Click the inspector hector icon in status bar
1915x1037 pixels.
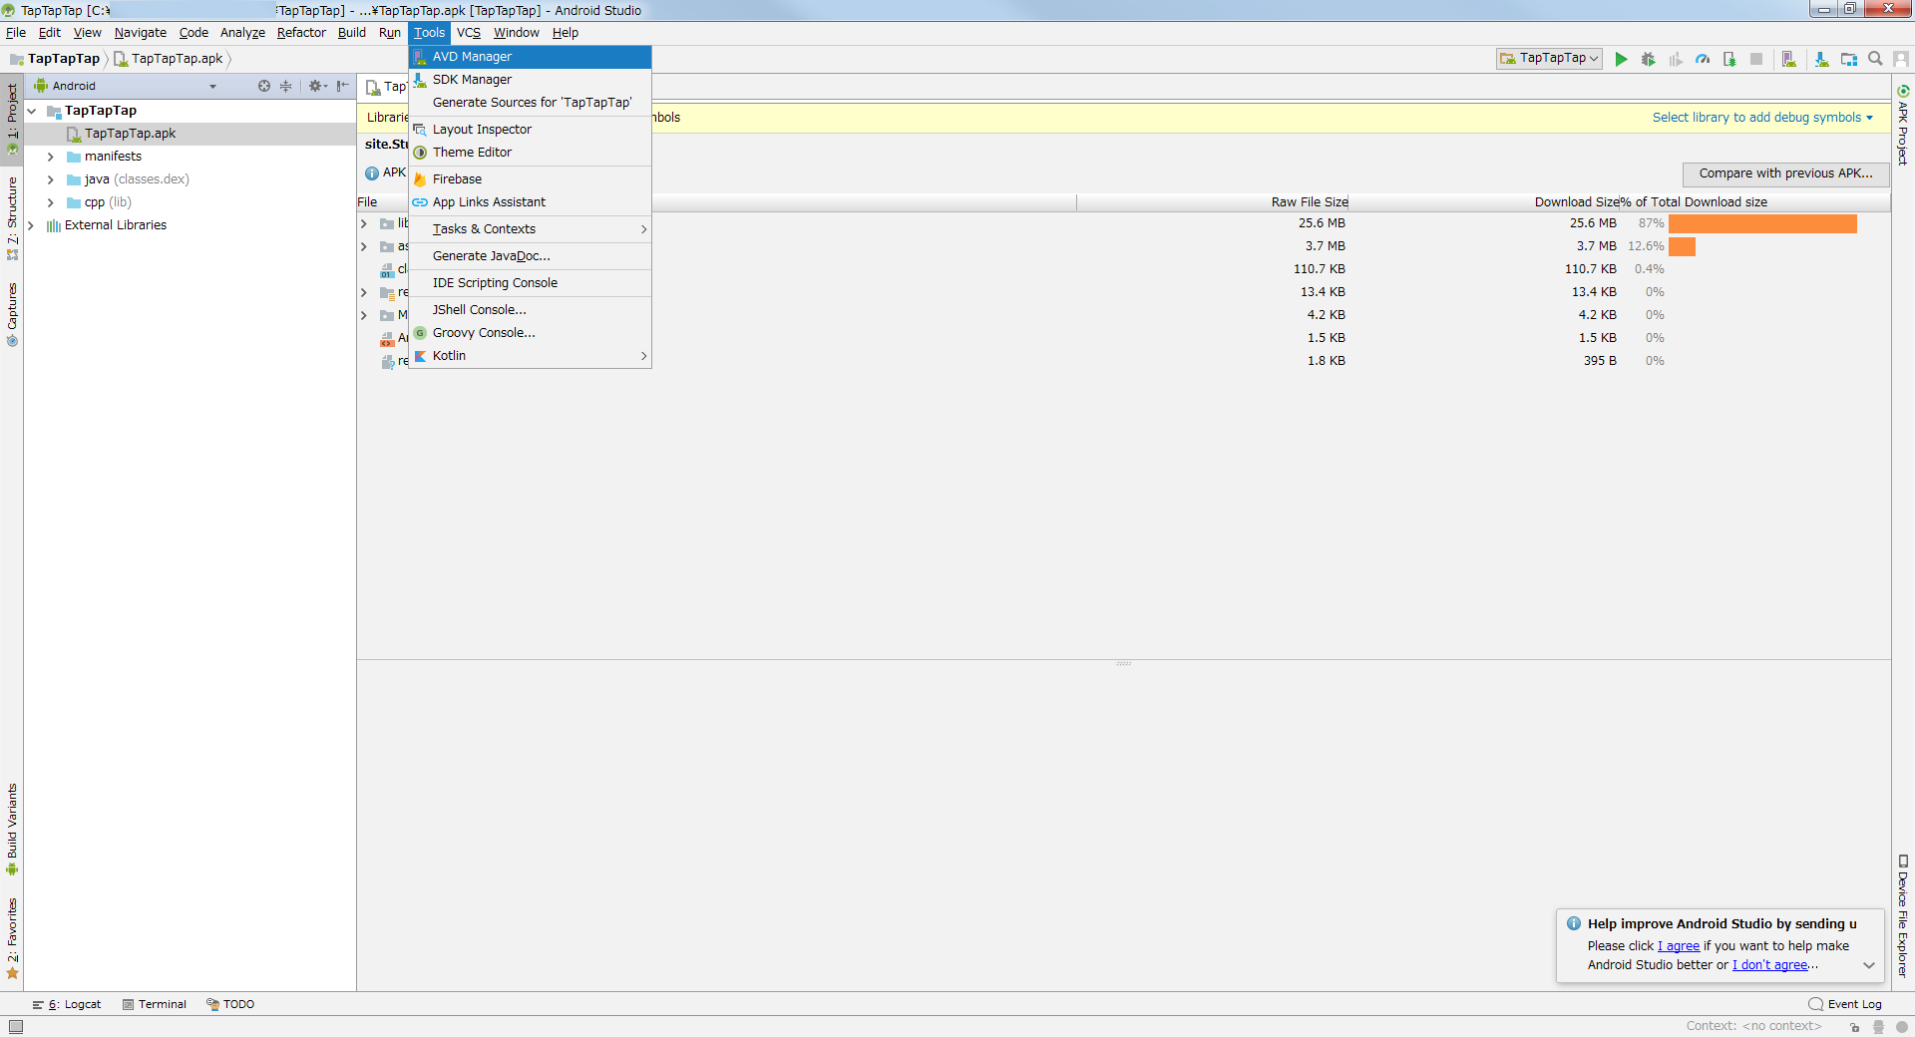(1878, 1026)
